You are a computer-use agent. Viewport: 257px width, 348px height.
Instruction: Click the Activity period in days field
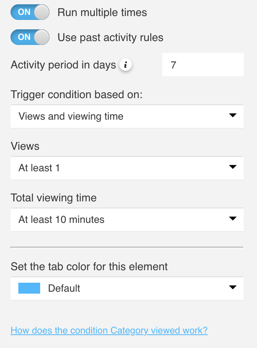pyautogui.click(x=203, y=65)
